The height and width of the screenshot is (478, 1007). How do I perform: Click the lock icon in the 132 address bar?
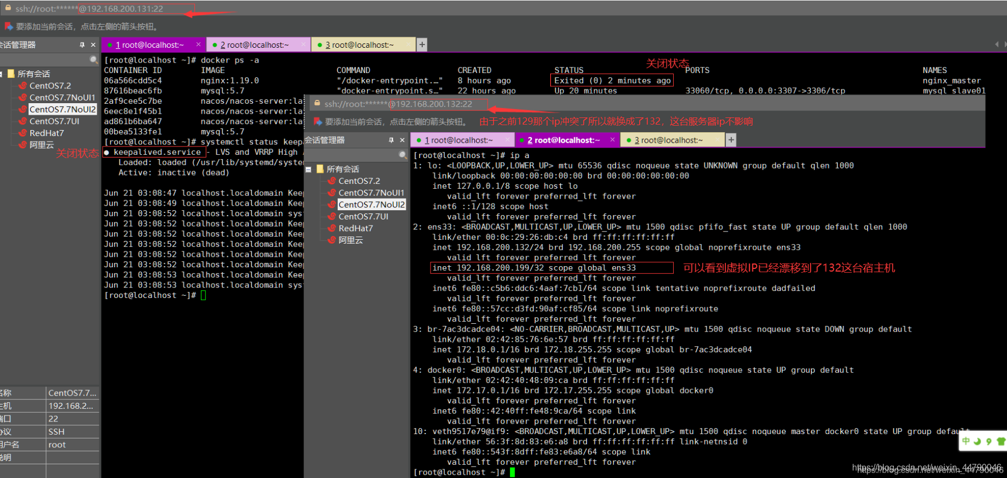pos(317,103)
